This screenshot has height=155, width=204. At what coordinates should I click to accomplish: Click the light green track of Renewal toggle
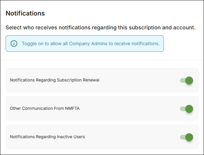(183, 80)
